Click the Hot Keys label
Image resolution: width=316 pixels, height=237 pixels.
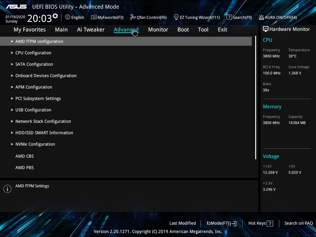pos(257,223)
